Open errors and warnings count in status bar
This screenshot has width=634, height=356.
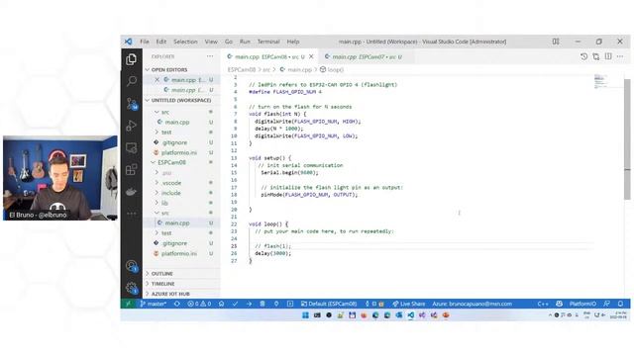[199, 304]
